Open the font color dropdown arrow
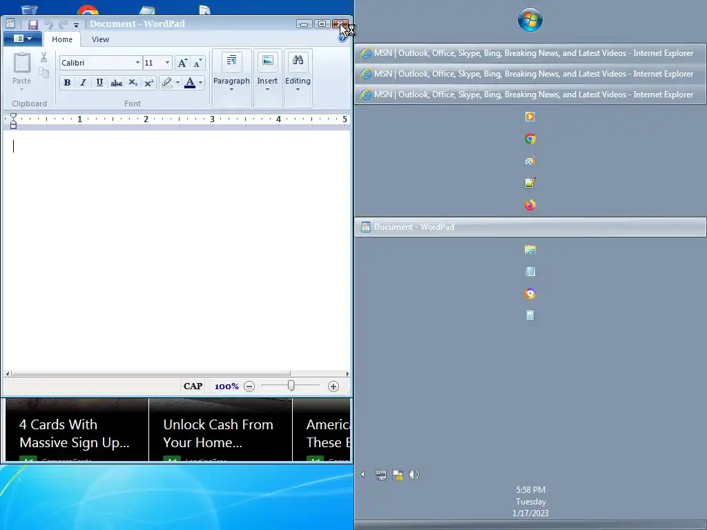707x530 pixels. [201, 83]
